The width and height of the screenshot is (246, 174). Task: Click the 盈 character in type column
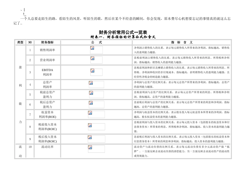coord(20,67)
